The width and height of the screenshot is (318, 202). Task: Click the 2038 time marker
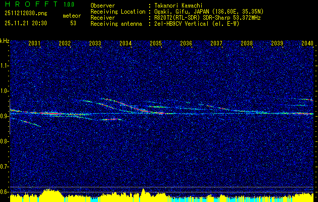point(247,43)
